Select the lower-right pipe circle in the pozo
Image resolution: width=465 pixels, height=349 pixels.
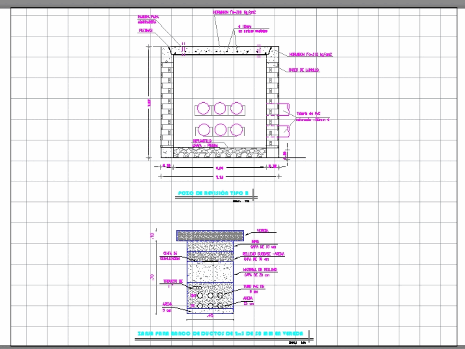tap(237, 130)
